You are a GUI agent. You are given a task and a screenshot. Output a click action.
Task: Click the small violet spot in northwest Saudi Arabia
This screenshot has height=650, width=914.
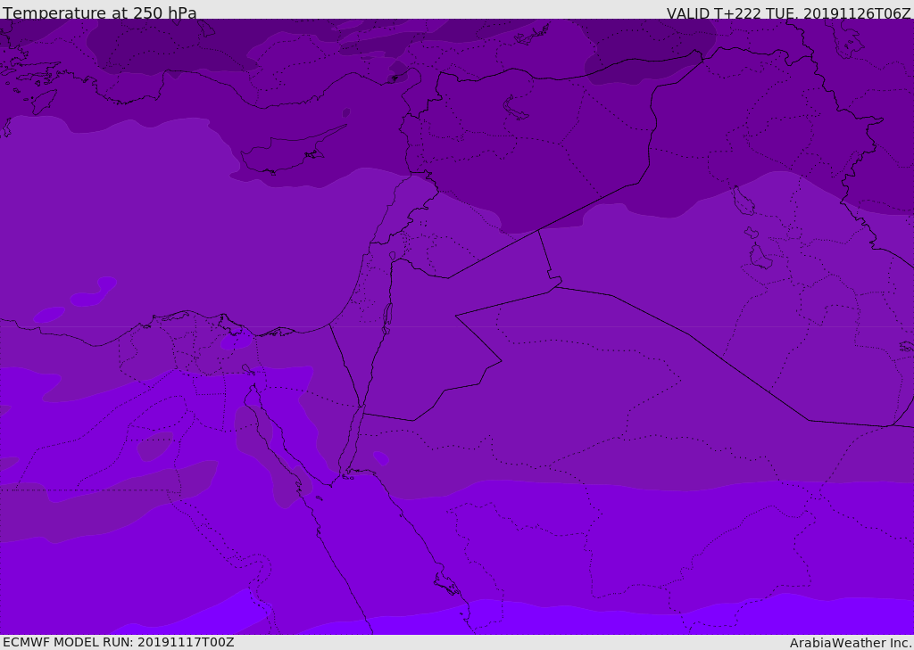pyautogui.click(x=381, y=457)
